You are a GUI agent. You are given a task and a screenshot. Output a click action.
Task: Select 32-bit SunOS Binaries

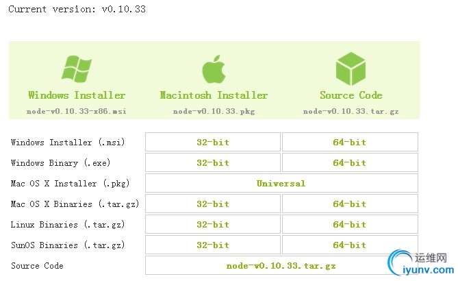click(x=213, y=245)
